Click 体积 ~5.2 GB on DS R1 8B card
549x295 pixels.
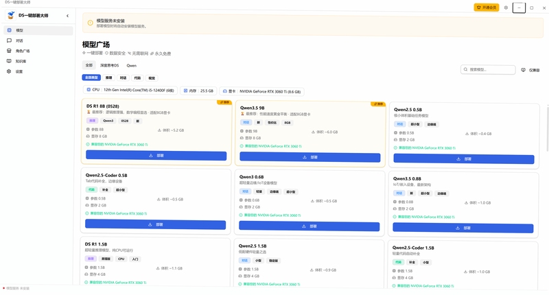[x=171, y=130]
